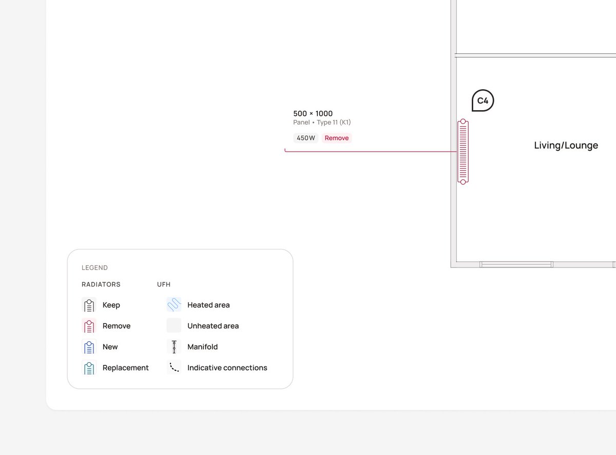This screenshot has width=616, height=455.
Task: Click the Unheated area label
Action: point(213,326)
